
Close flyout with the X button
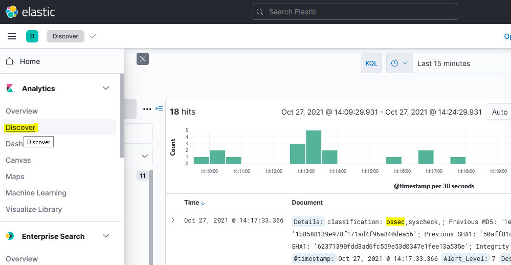point(143,59)
